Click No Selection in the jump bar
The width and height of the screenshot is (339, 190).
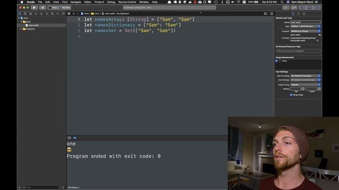point(123,14)
